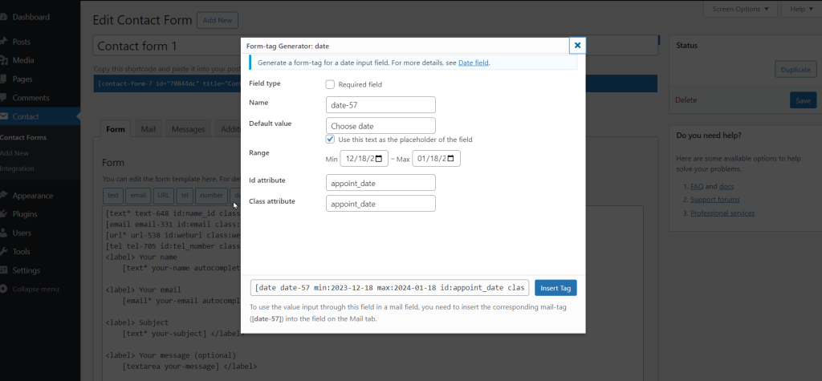Open the calendar picker for Max date
The image size is (822, 381).
tap(454, 159)
